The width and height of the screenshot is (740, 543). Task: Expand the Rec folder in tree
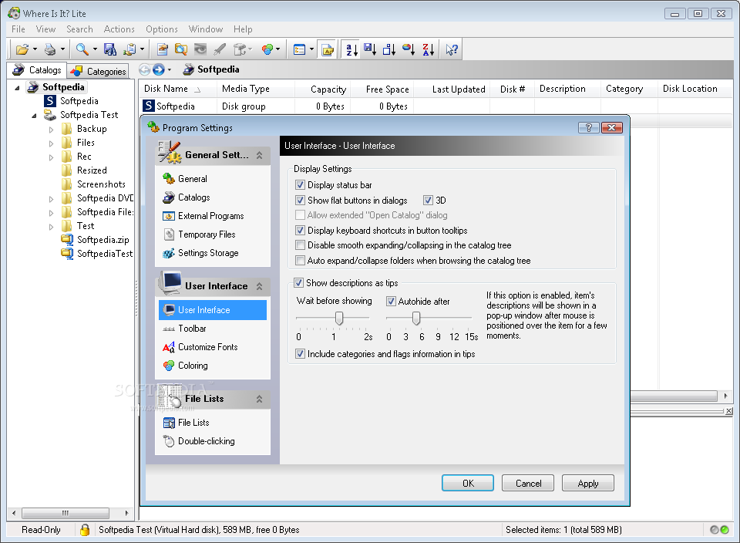tap(51, 157)
